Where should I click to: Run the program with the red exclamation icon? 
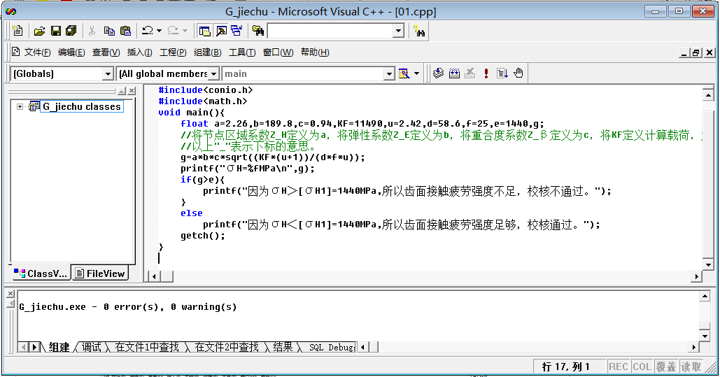click(486, 73)
